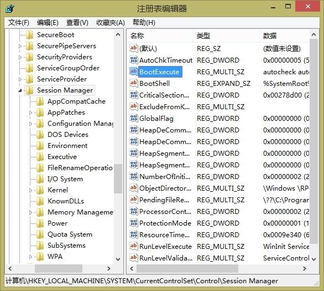The image size is (324, 291).
Task: Expand the AppPatches subkey
Action: (30, 113)
